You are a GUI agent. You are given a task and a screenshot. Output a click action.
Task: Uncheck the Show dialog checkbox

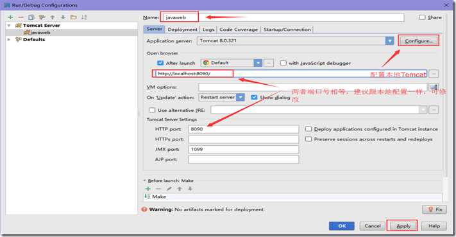(x=254, y=97)
